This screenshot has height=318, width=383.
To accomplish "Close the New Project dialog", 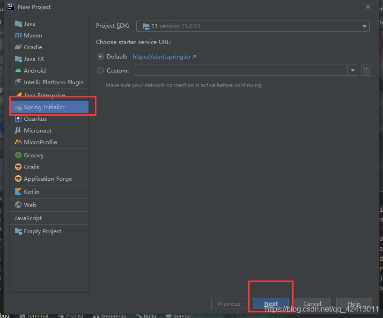I will pos(368,7).
